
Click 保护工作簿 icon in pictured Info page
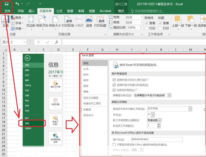[x=56, y=85]
